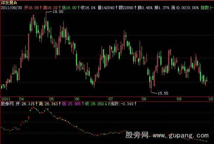Viewport: 214px width, 144px height.
Task: Select month 04 on the time axis
Action: pyautogui.click(x=21, y=99)
